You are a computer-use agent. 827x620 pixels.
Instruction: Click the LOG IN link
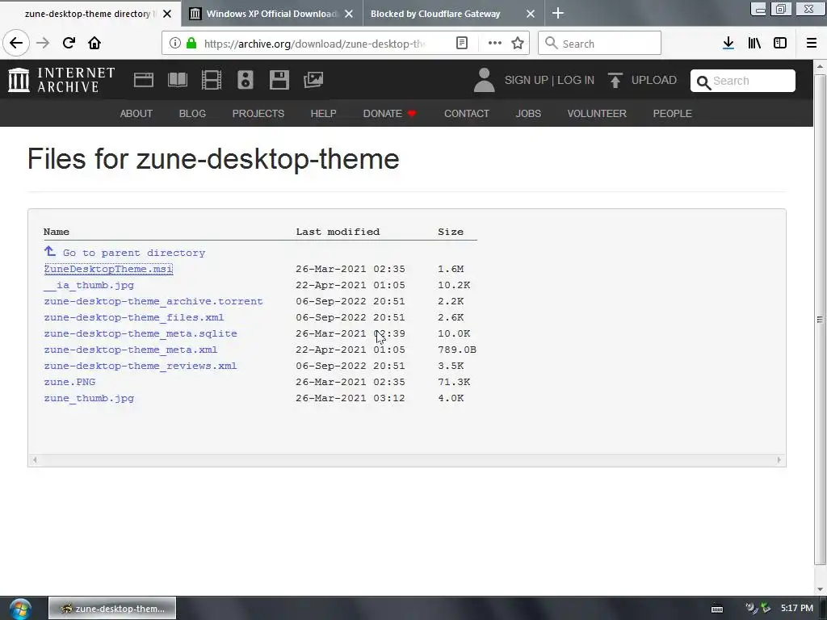click(576, 80)
